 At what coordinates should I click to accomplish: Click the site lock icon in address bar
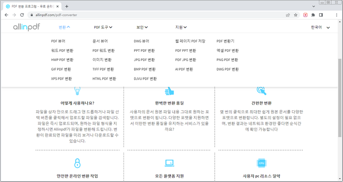(32, 15)
